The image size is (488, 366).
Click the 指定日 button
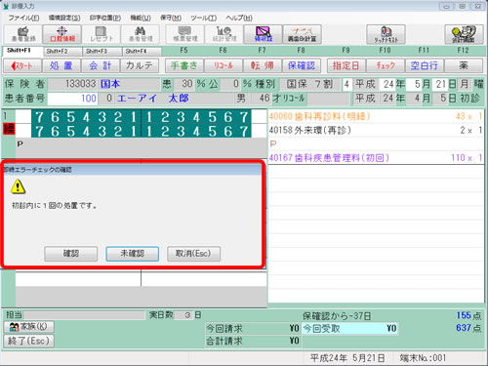point(346,66)
